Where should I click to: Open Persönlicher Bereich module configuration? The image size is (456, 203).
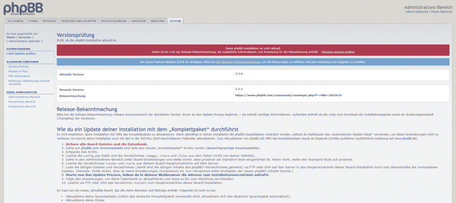[x=22, y=102]
